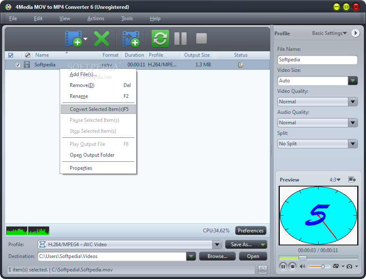Click the Add Profile toolbar icon

point(131,39)
